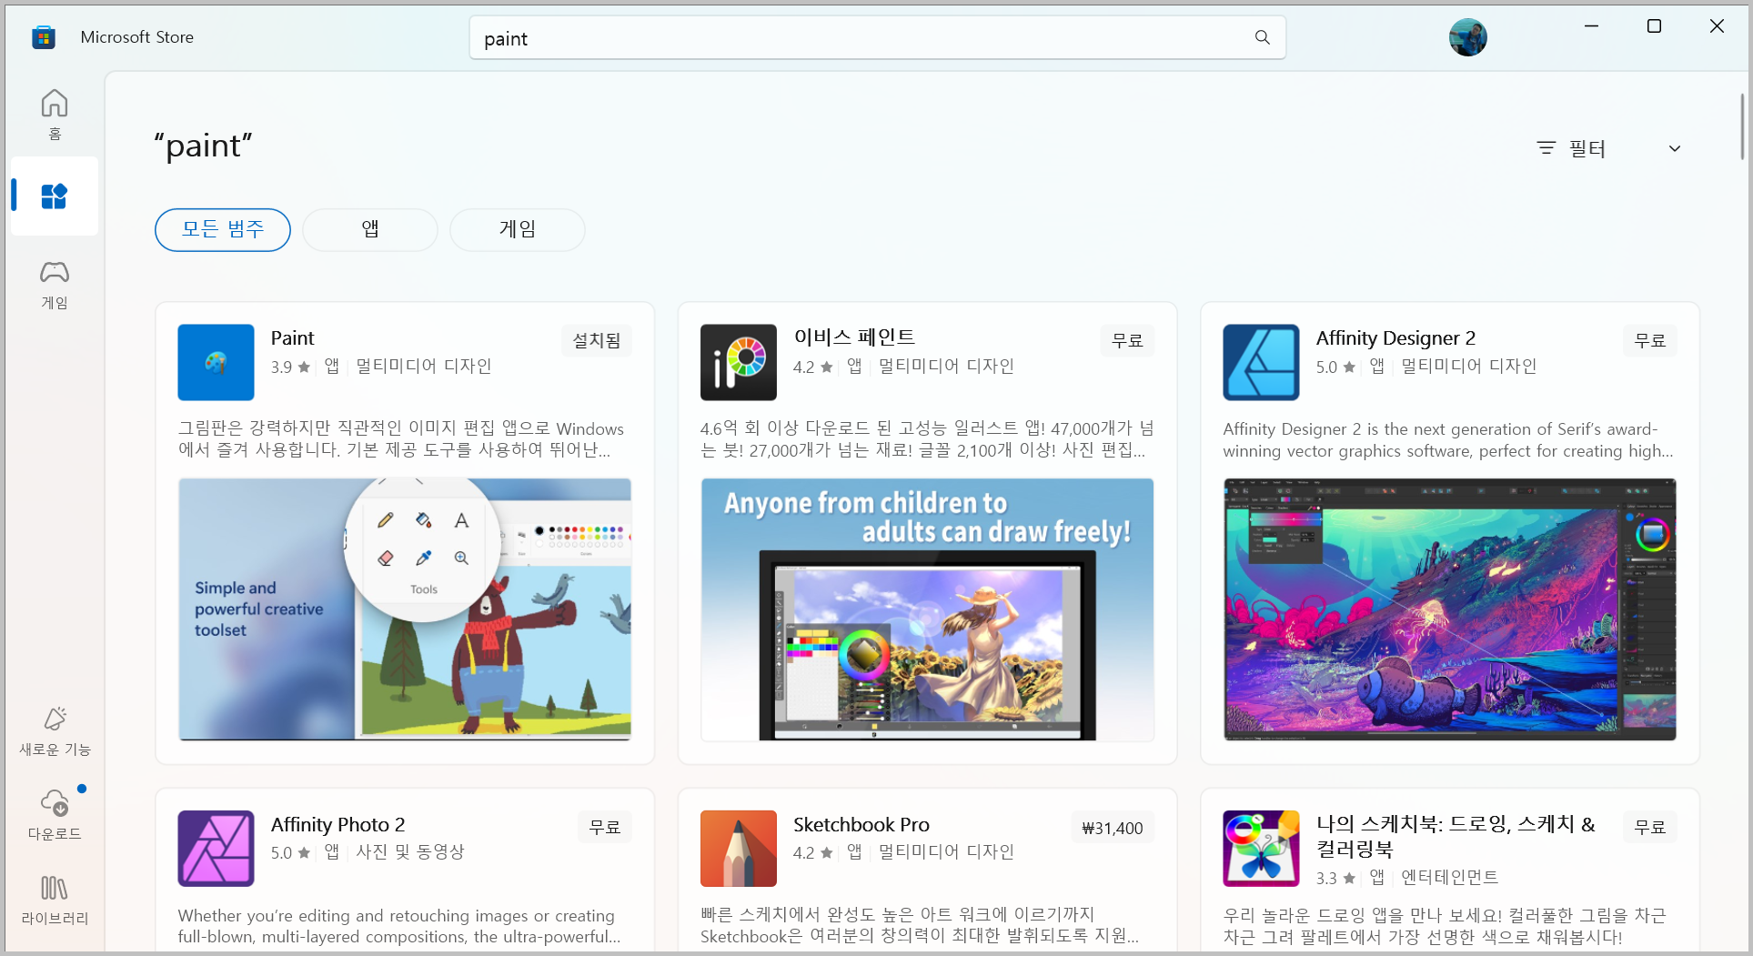Image resolution: width=1753 pixels, height=956 pixels.
Task: Minimize the Microsoft Store window
Action: pos(1591,26)
